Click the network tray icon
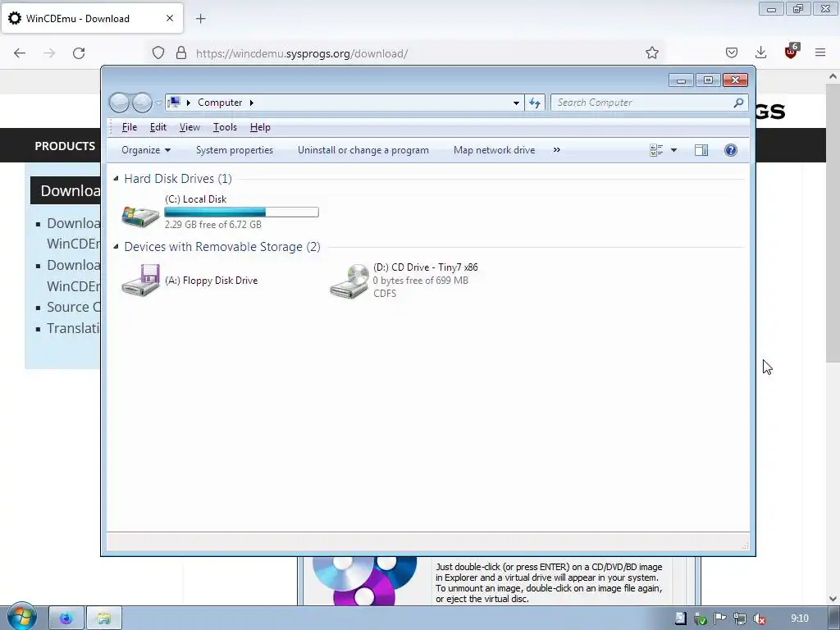Image resolution: width=840 pixels, height=630 pixels. (x=739, y=619)
